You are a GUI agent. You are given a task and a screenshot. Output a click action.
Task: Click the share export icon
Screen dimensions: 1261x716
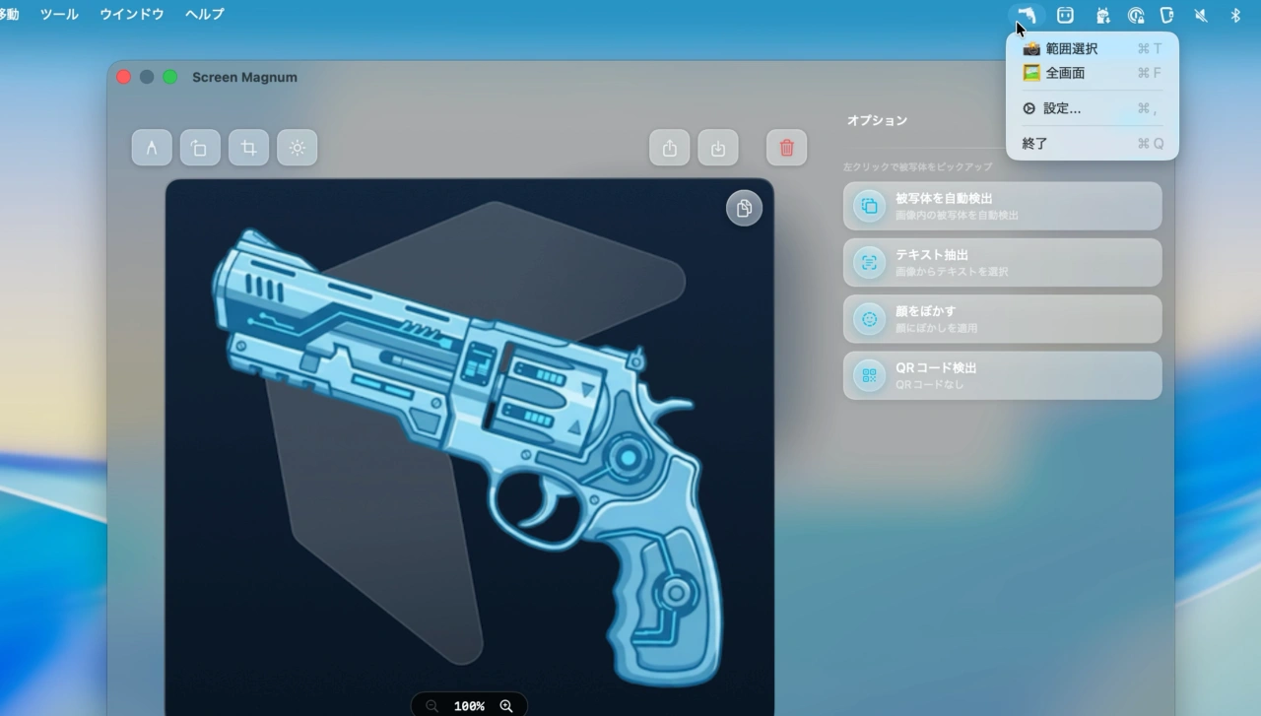point(670,148)
